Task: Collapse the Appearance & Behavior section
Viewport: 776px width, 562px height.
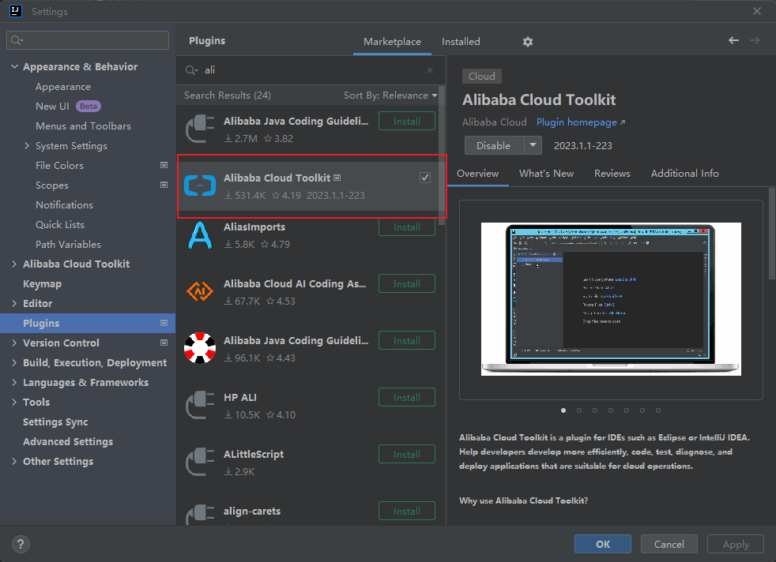Action: [14, 66]
